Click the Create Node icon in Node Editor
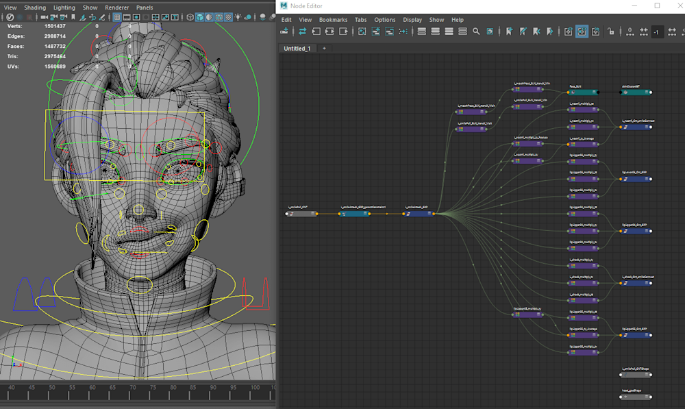 click(x=285, y=32)
